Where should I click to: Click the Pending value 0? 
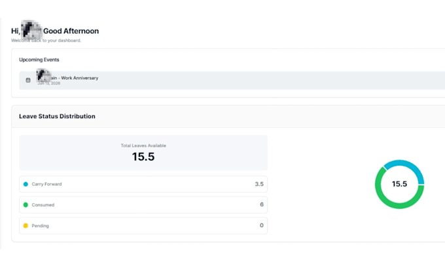[261, 225]
